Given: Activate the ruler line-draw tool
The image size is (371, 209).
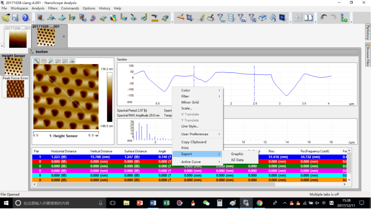Looking at the screenshot, I should [37, 61].
